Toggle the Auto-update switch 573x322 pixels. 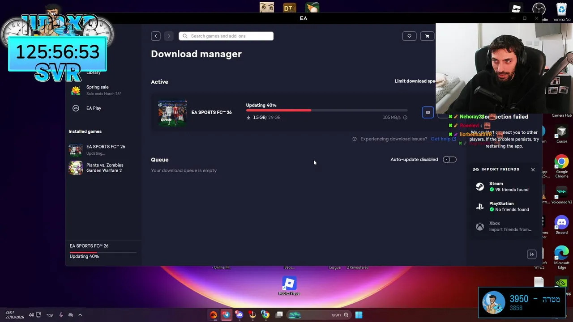[x=449, y=160]
